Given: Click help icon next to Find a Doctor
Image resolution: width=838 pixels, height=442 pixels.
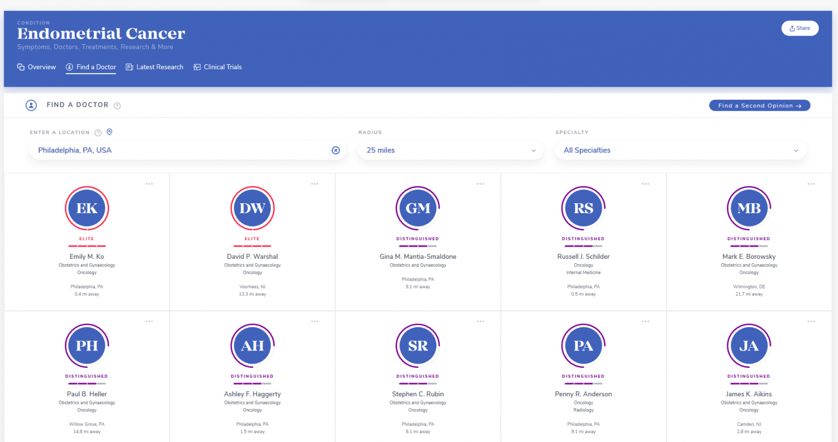Looking at the screenshot, I should [117, 106].
